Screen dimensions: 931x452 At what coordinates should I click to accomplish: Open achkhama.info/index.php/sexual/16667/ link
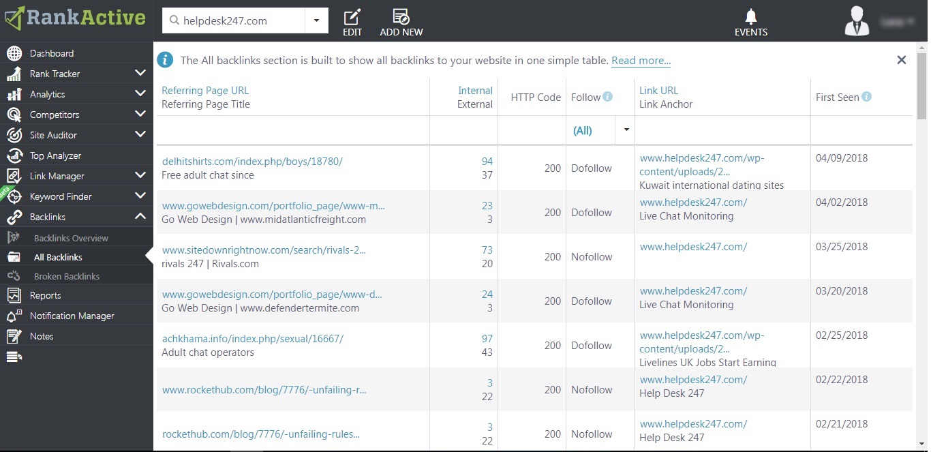[253, 339]
